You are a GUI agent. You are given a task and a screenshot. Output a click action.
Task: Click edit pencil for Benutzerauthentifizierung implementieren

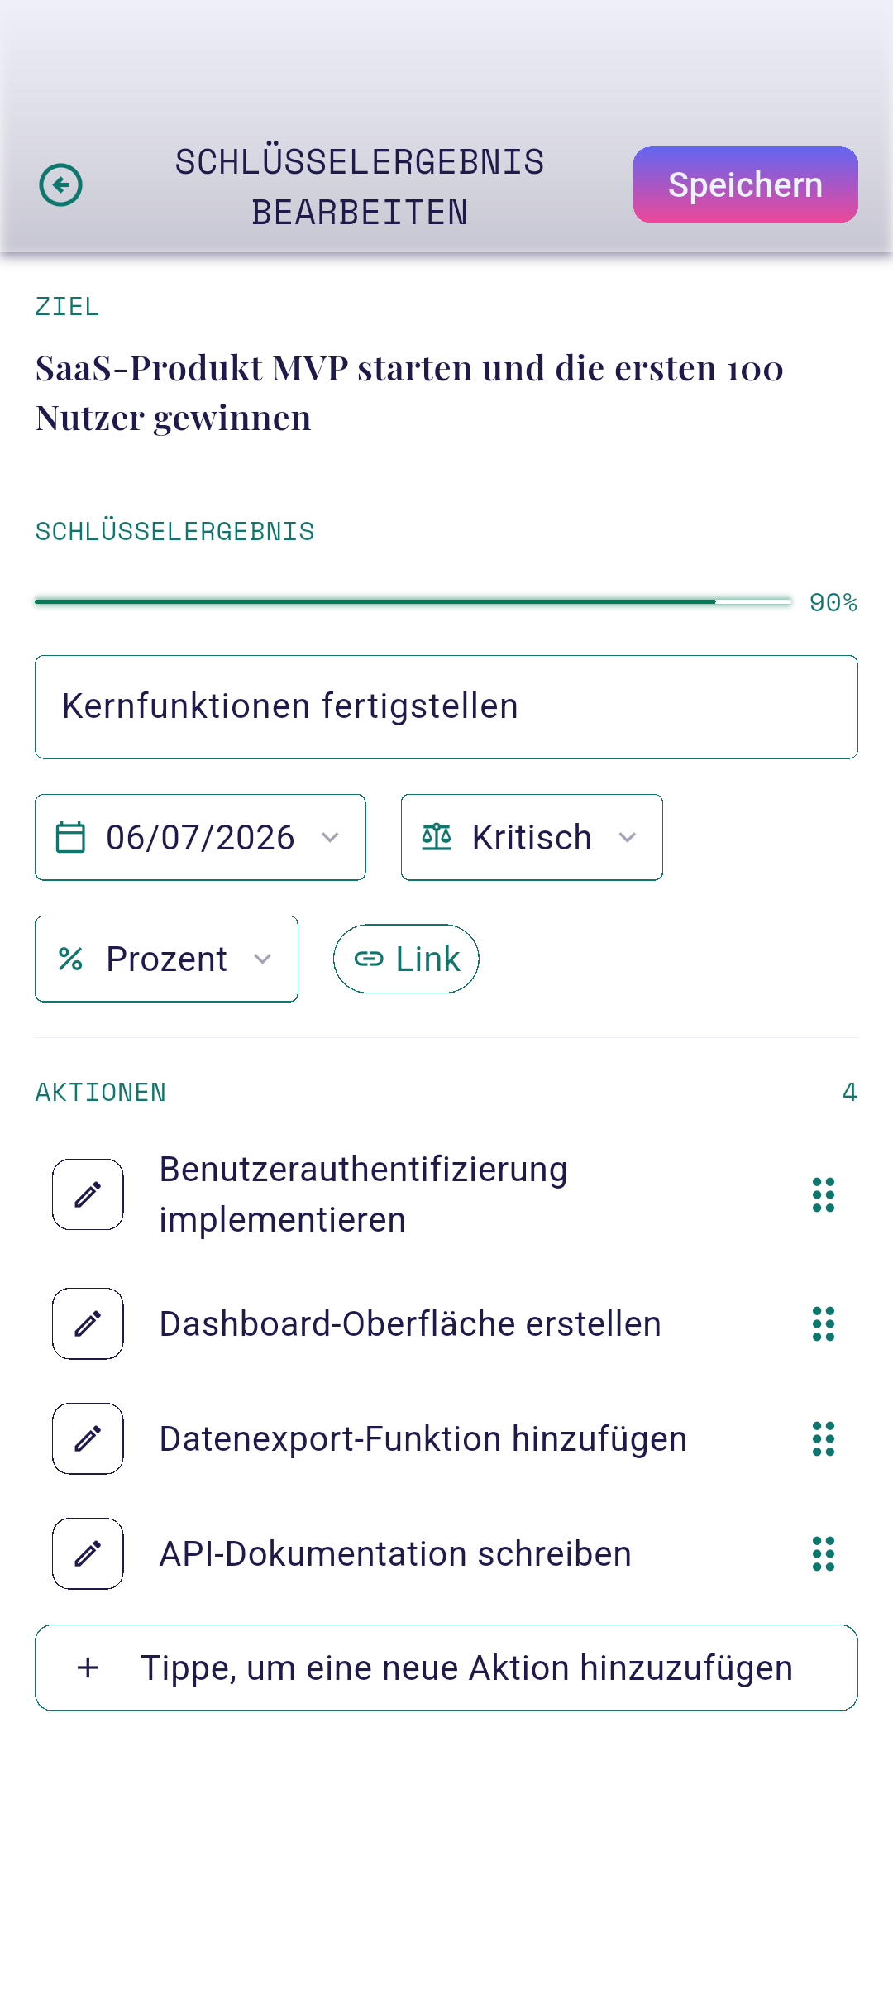coord(88,1194)
